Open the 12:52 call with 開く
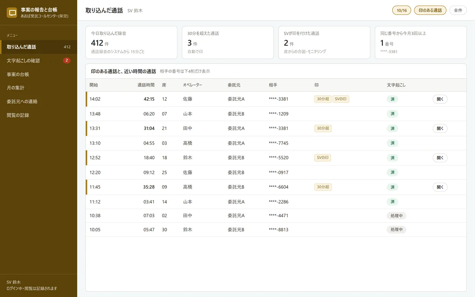 pos(440,158)
